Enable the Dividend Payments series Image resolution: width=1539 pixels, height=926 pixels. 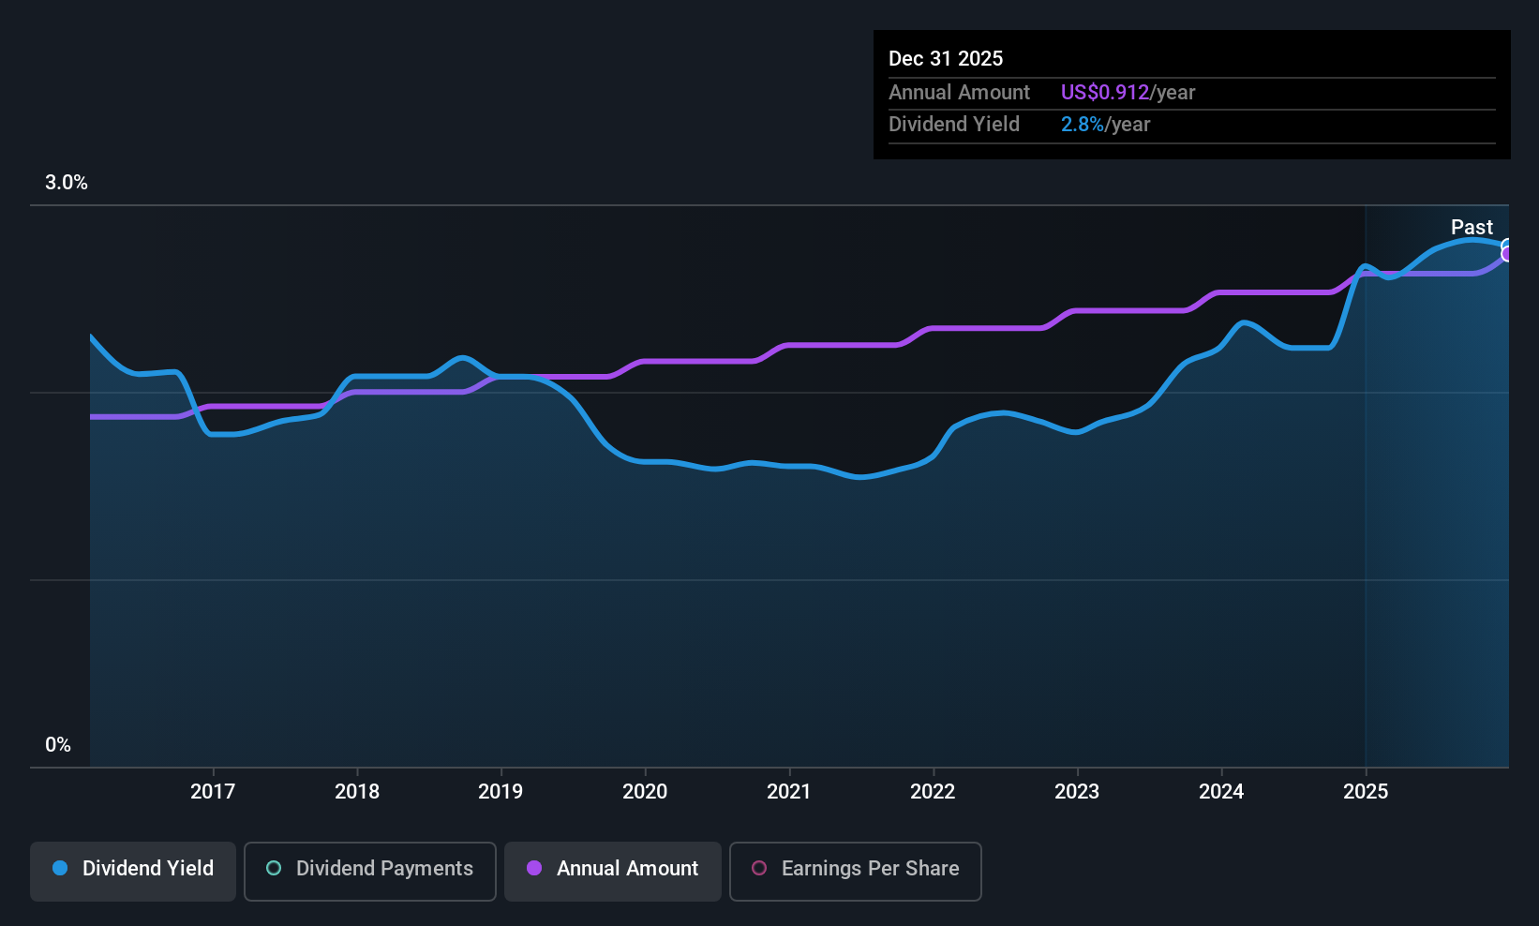370,872
